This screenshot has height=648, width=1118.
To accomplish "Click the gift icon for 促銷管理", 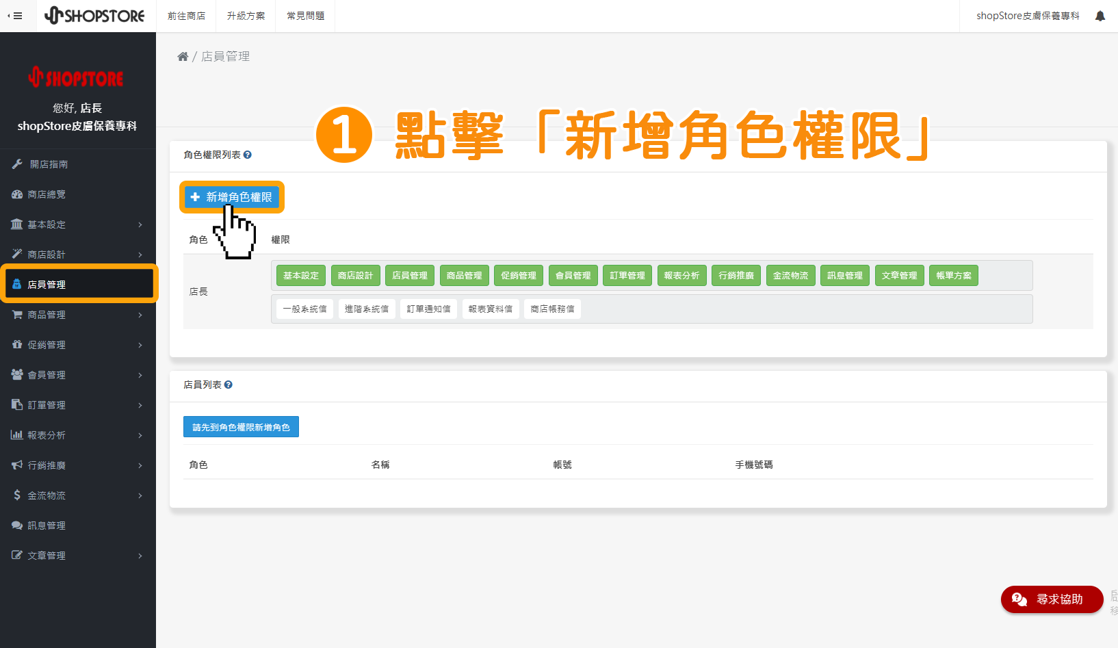I will point(17,344).
